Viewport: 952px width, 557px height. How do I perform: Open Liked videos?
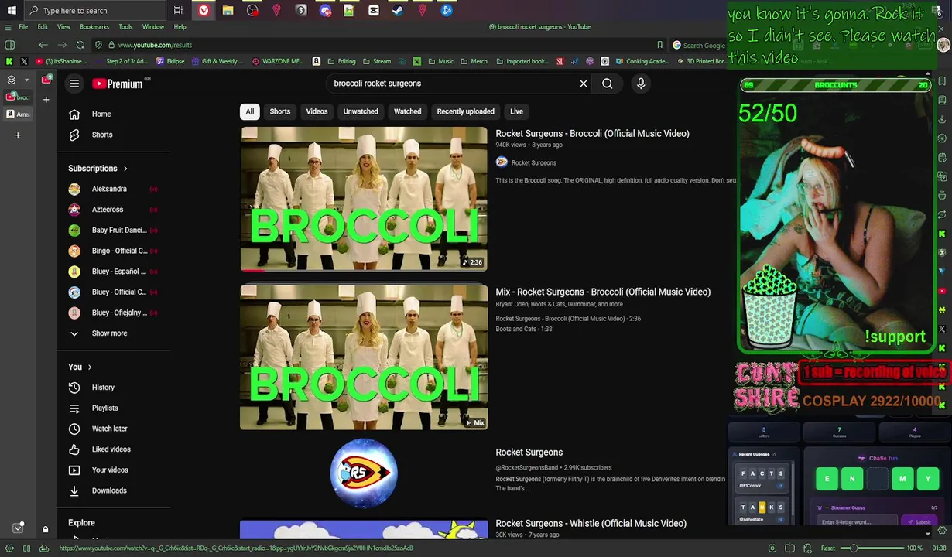tap(113, 449)
